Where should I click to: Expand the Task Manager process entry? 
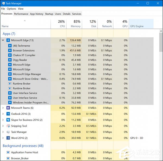click(x=3, y=132)
